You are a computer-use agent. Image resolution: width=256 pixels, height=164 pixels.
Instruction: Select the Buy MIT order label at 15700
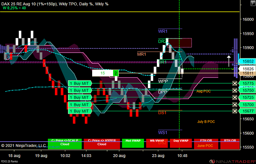coord(80,104)
